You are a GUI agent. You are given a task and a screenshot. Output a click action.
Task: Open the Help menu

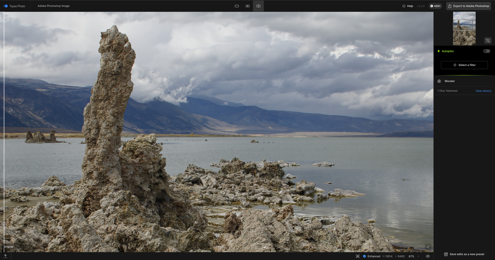pyautogui.click(x=408, y=6)
